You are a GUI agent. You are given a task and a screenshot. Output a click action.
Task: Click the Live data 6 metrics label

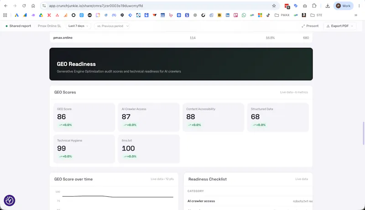tap(294, 92)
